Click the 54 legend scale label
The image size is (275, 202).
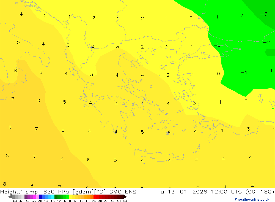pyautogui.click(x=125, y=201)
